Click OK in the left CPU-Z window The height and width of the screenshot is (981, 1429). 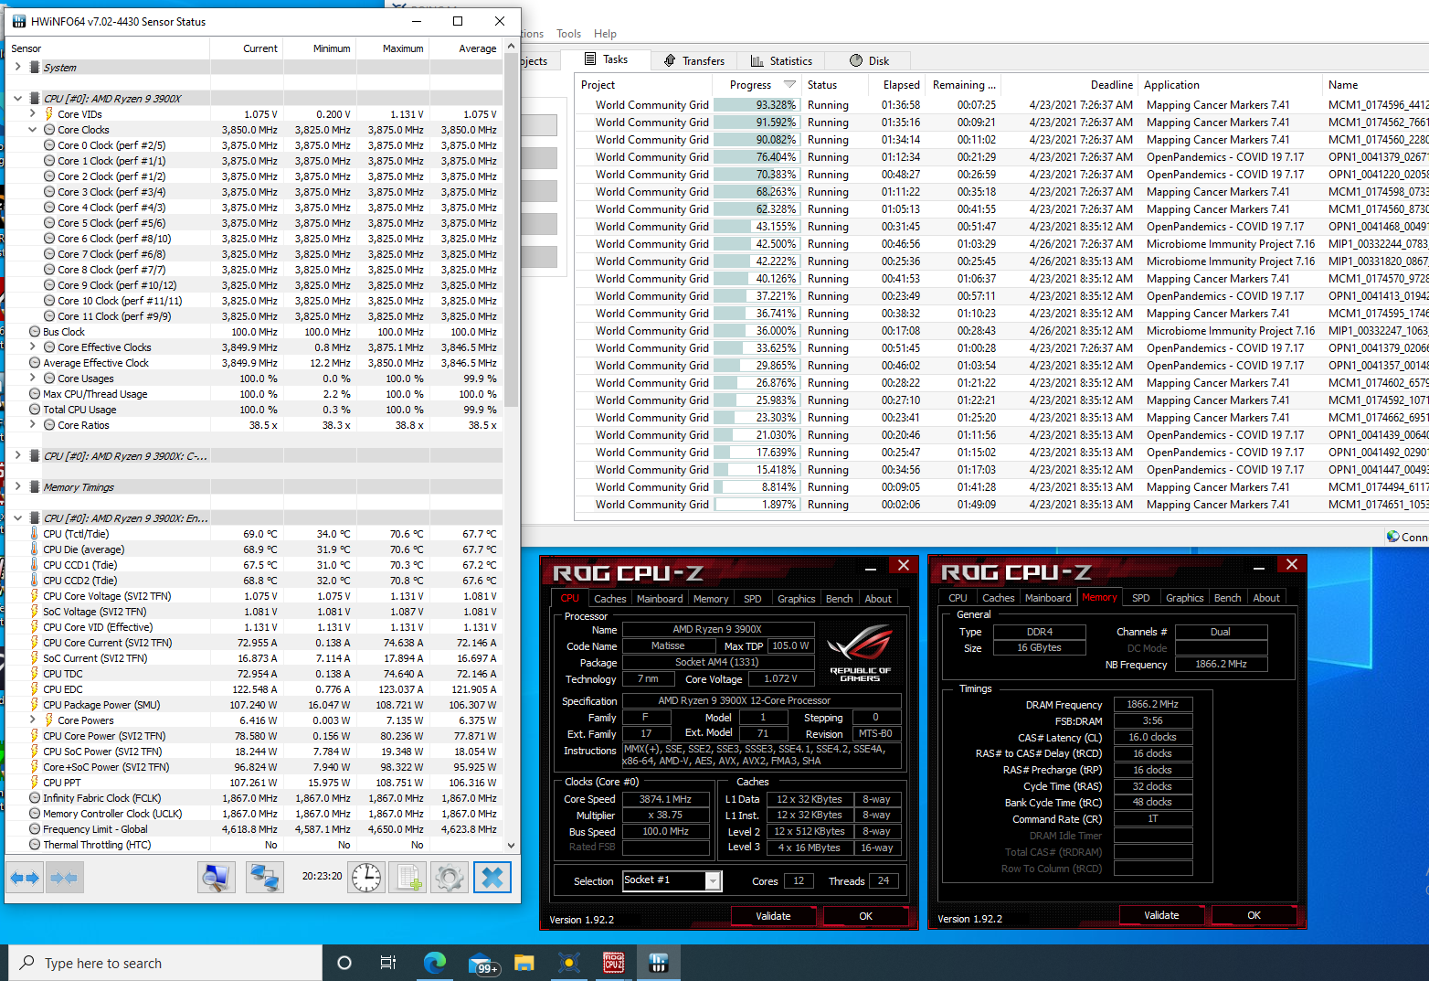[865, 916]
